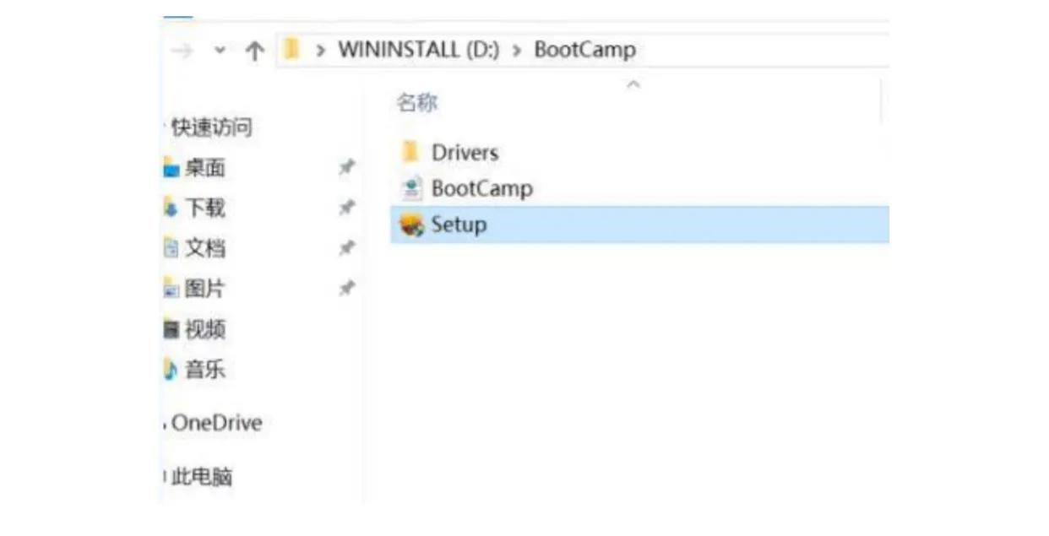1049x536 pixels.
Task: Click the 音乐 music note icon
Action: (x=171, y=370)
